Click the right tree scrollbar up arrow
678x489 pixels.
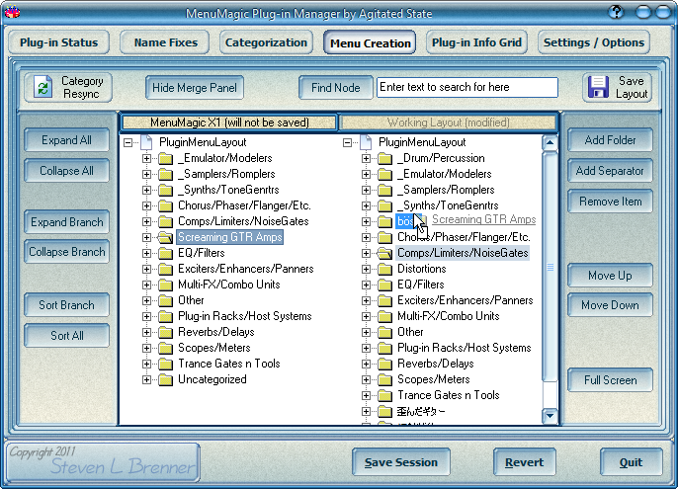point(550,142)
